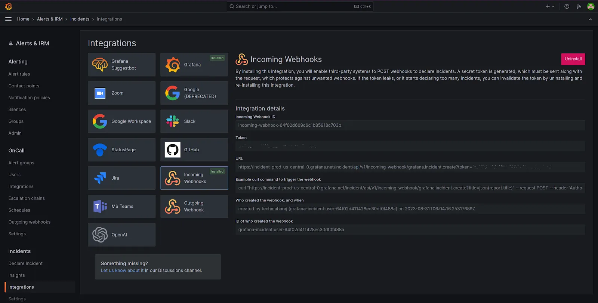Select the OpenAI integration tile
This screenshot has width=598, height=303.
(x=121, y=235)
